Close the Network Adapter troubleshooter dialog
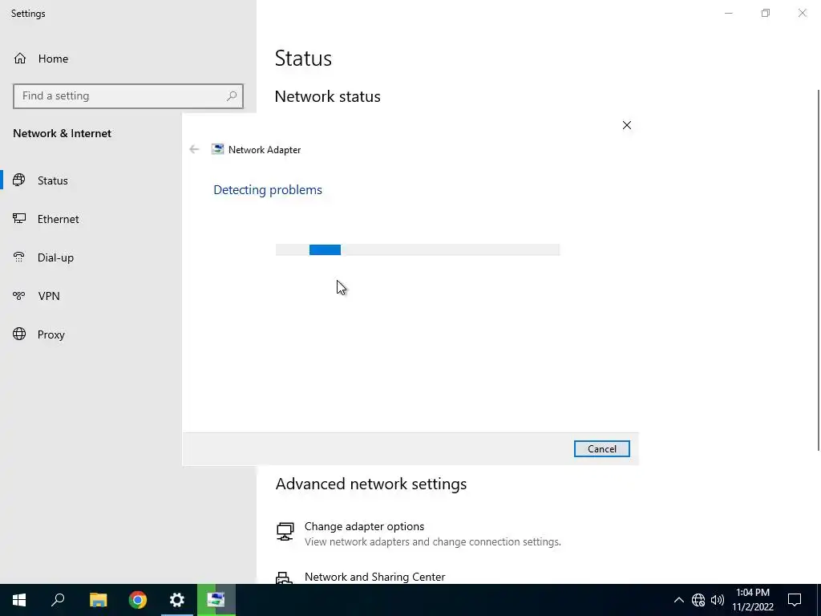Screen dimensions: 821x616 click(627, 125)
